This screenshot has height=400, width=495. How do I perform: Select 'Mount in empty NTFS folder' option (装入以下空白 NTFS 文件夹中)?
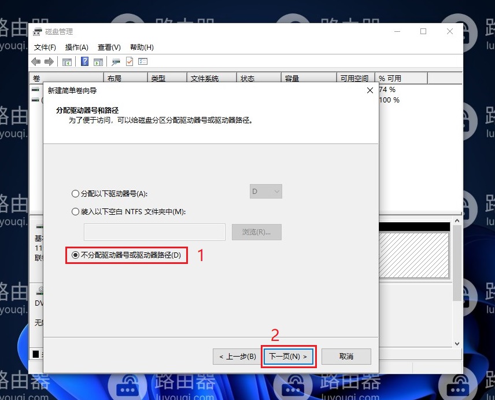[128, 211]
